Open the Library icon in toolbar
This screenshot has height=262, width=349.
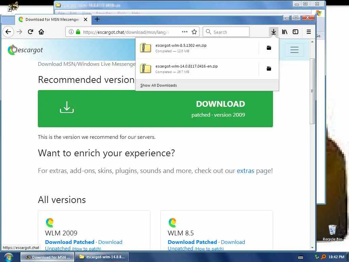point(285,32)
